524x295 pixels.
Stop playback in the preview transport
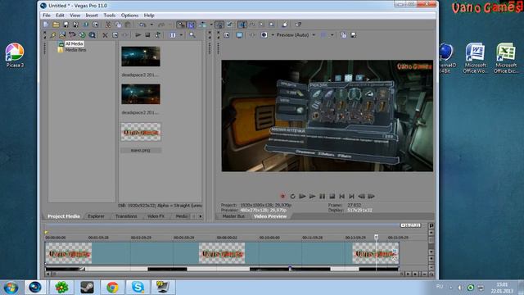click(332, 197)
